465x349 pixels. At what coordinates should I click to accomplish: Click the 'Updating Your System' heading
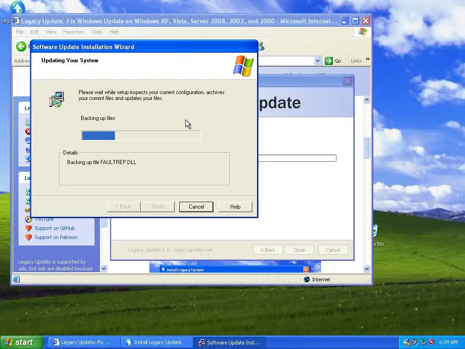[69, 60]
